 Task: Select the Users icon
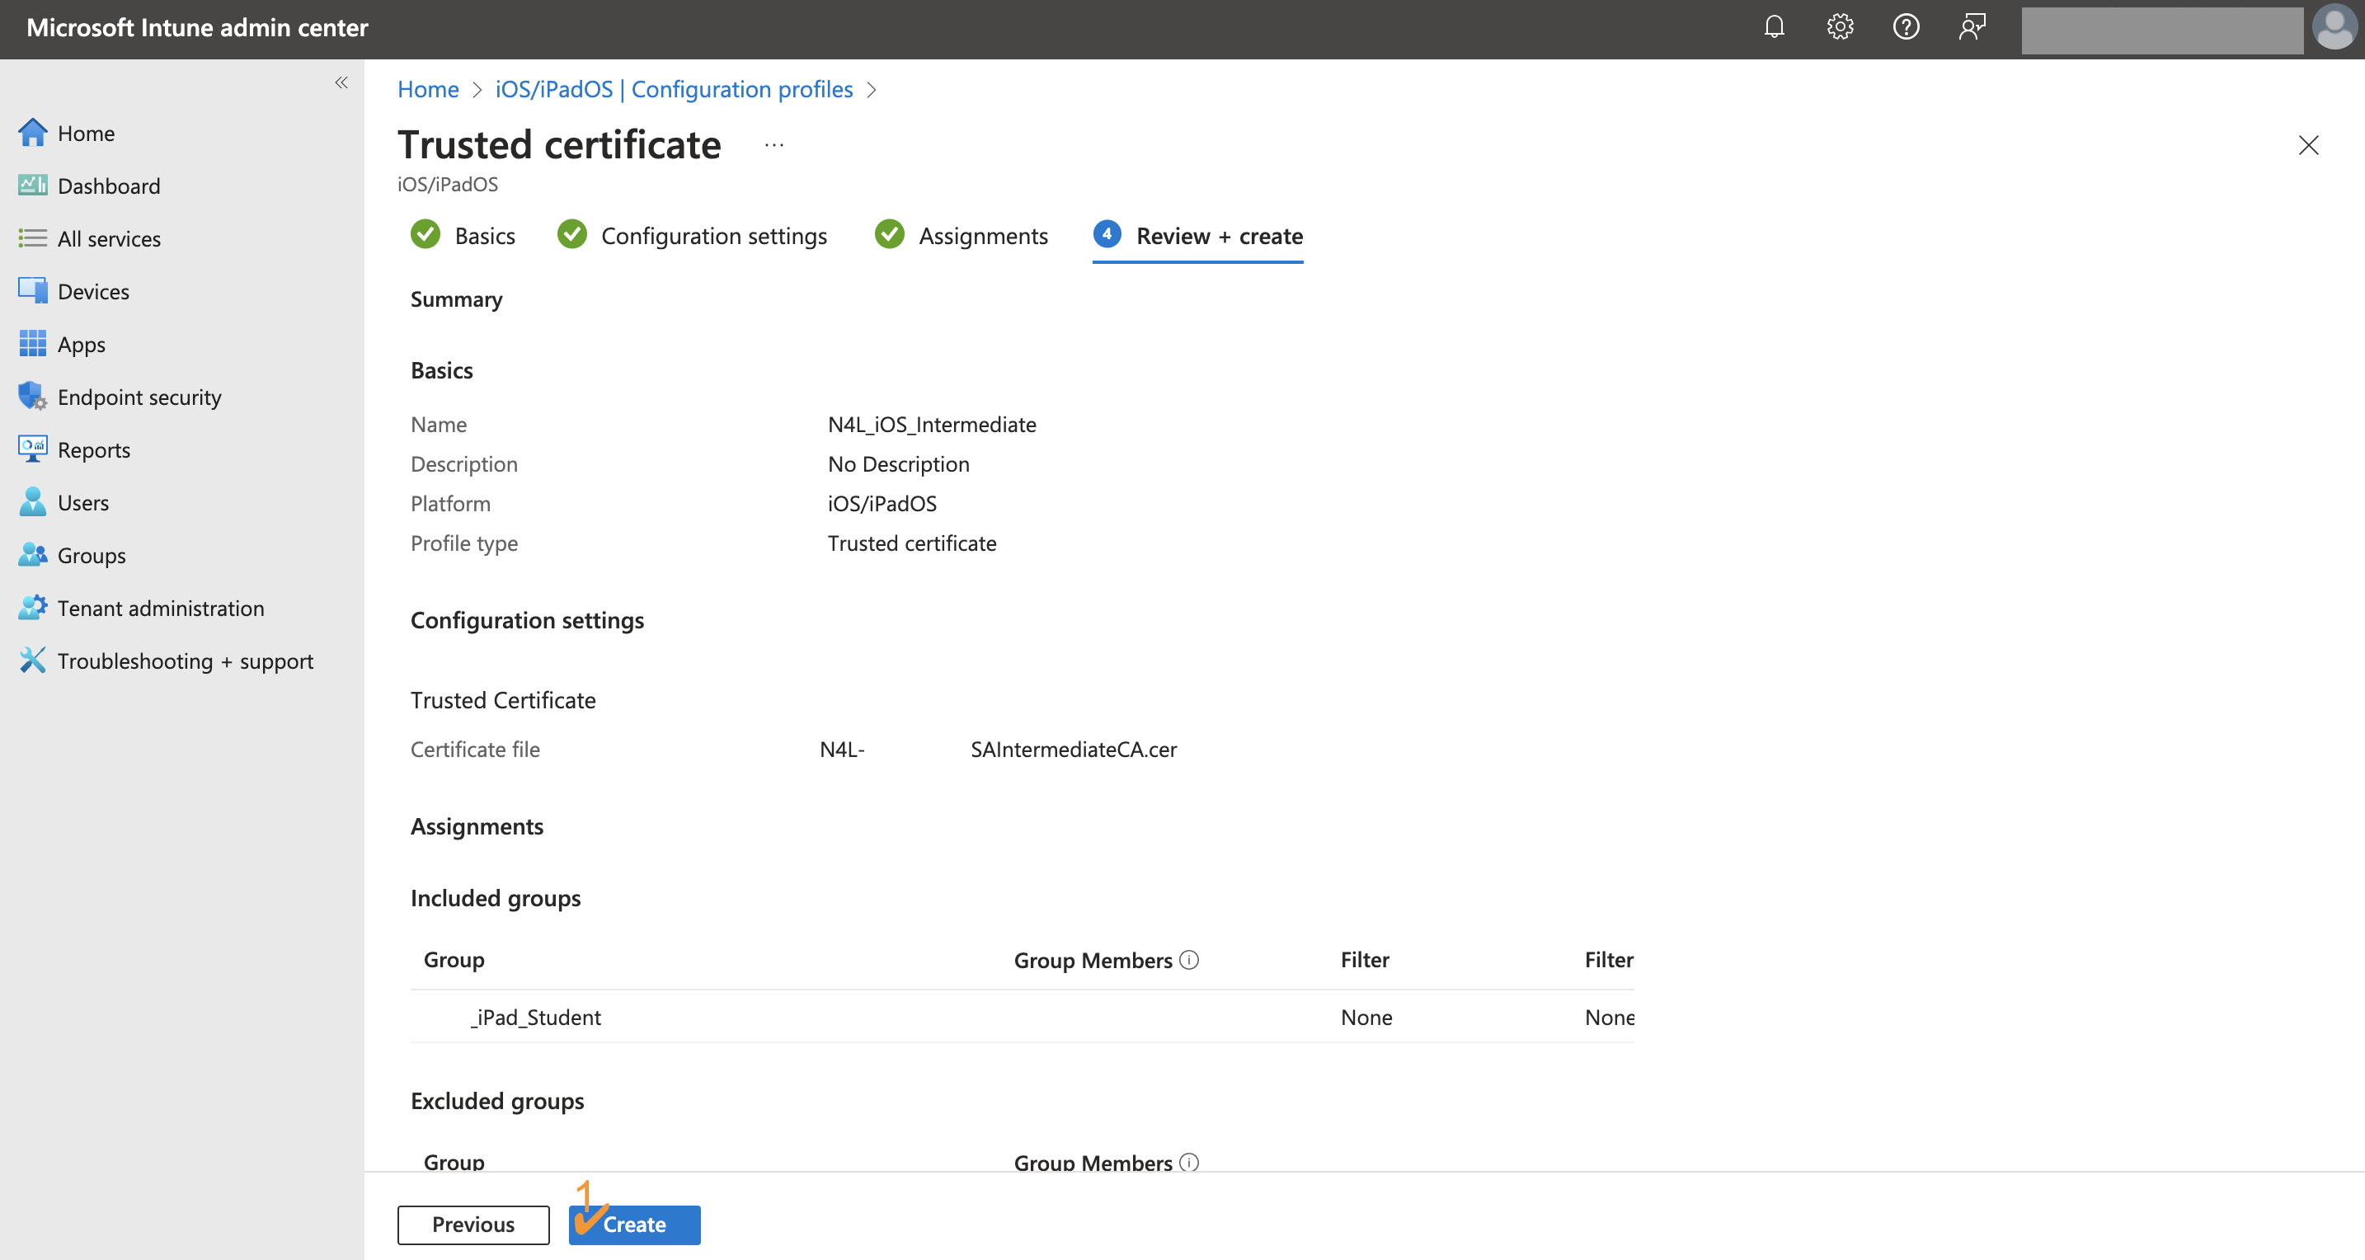83,501
